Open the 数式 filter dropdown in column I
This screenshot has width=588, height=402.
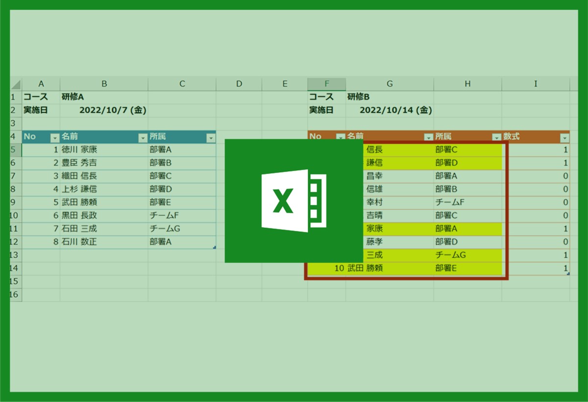click(x=564, y=137)
